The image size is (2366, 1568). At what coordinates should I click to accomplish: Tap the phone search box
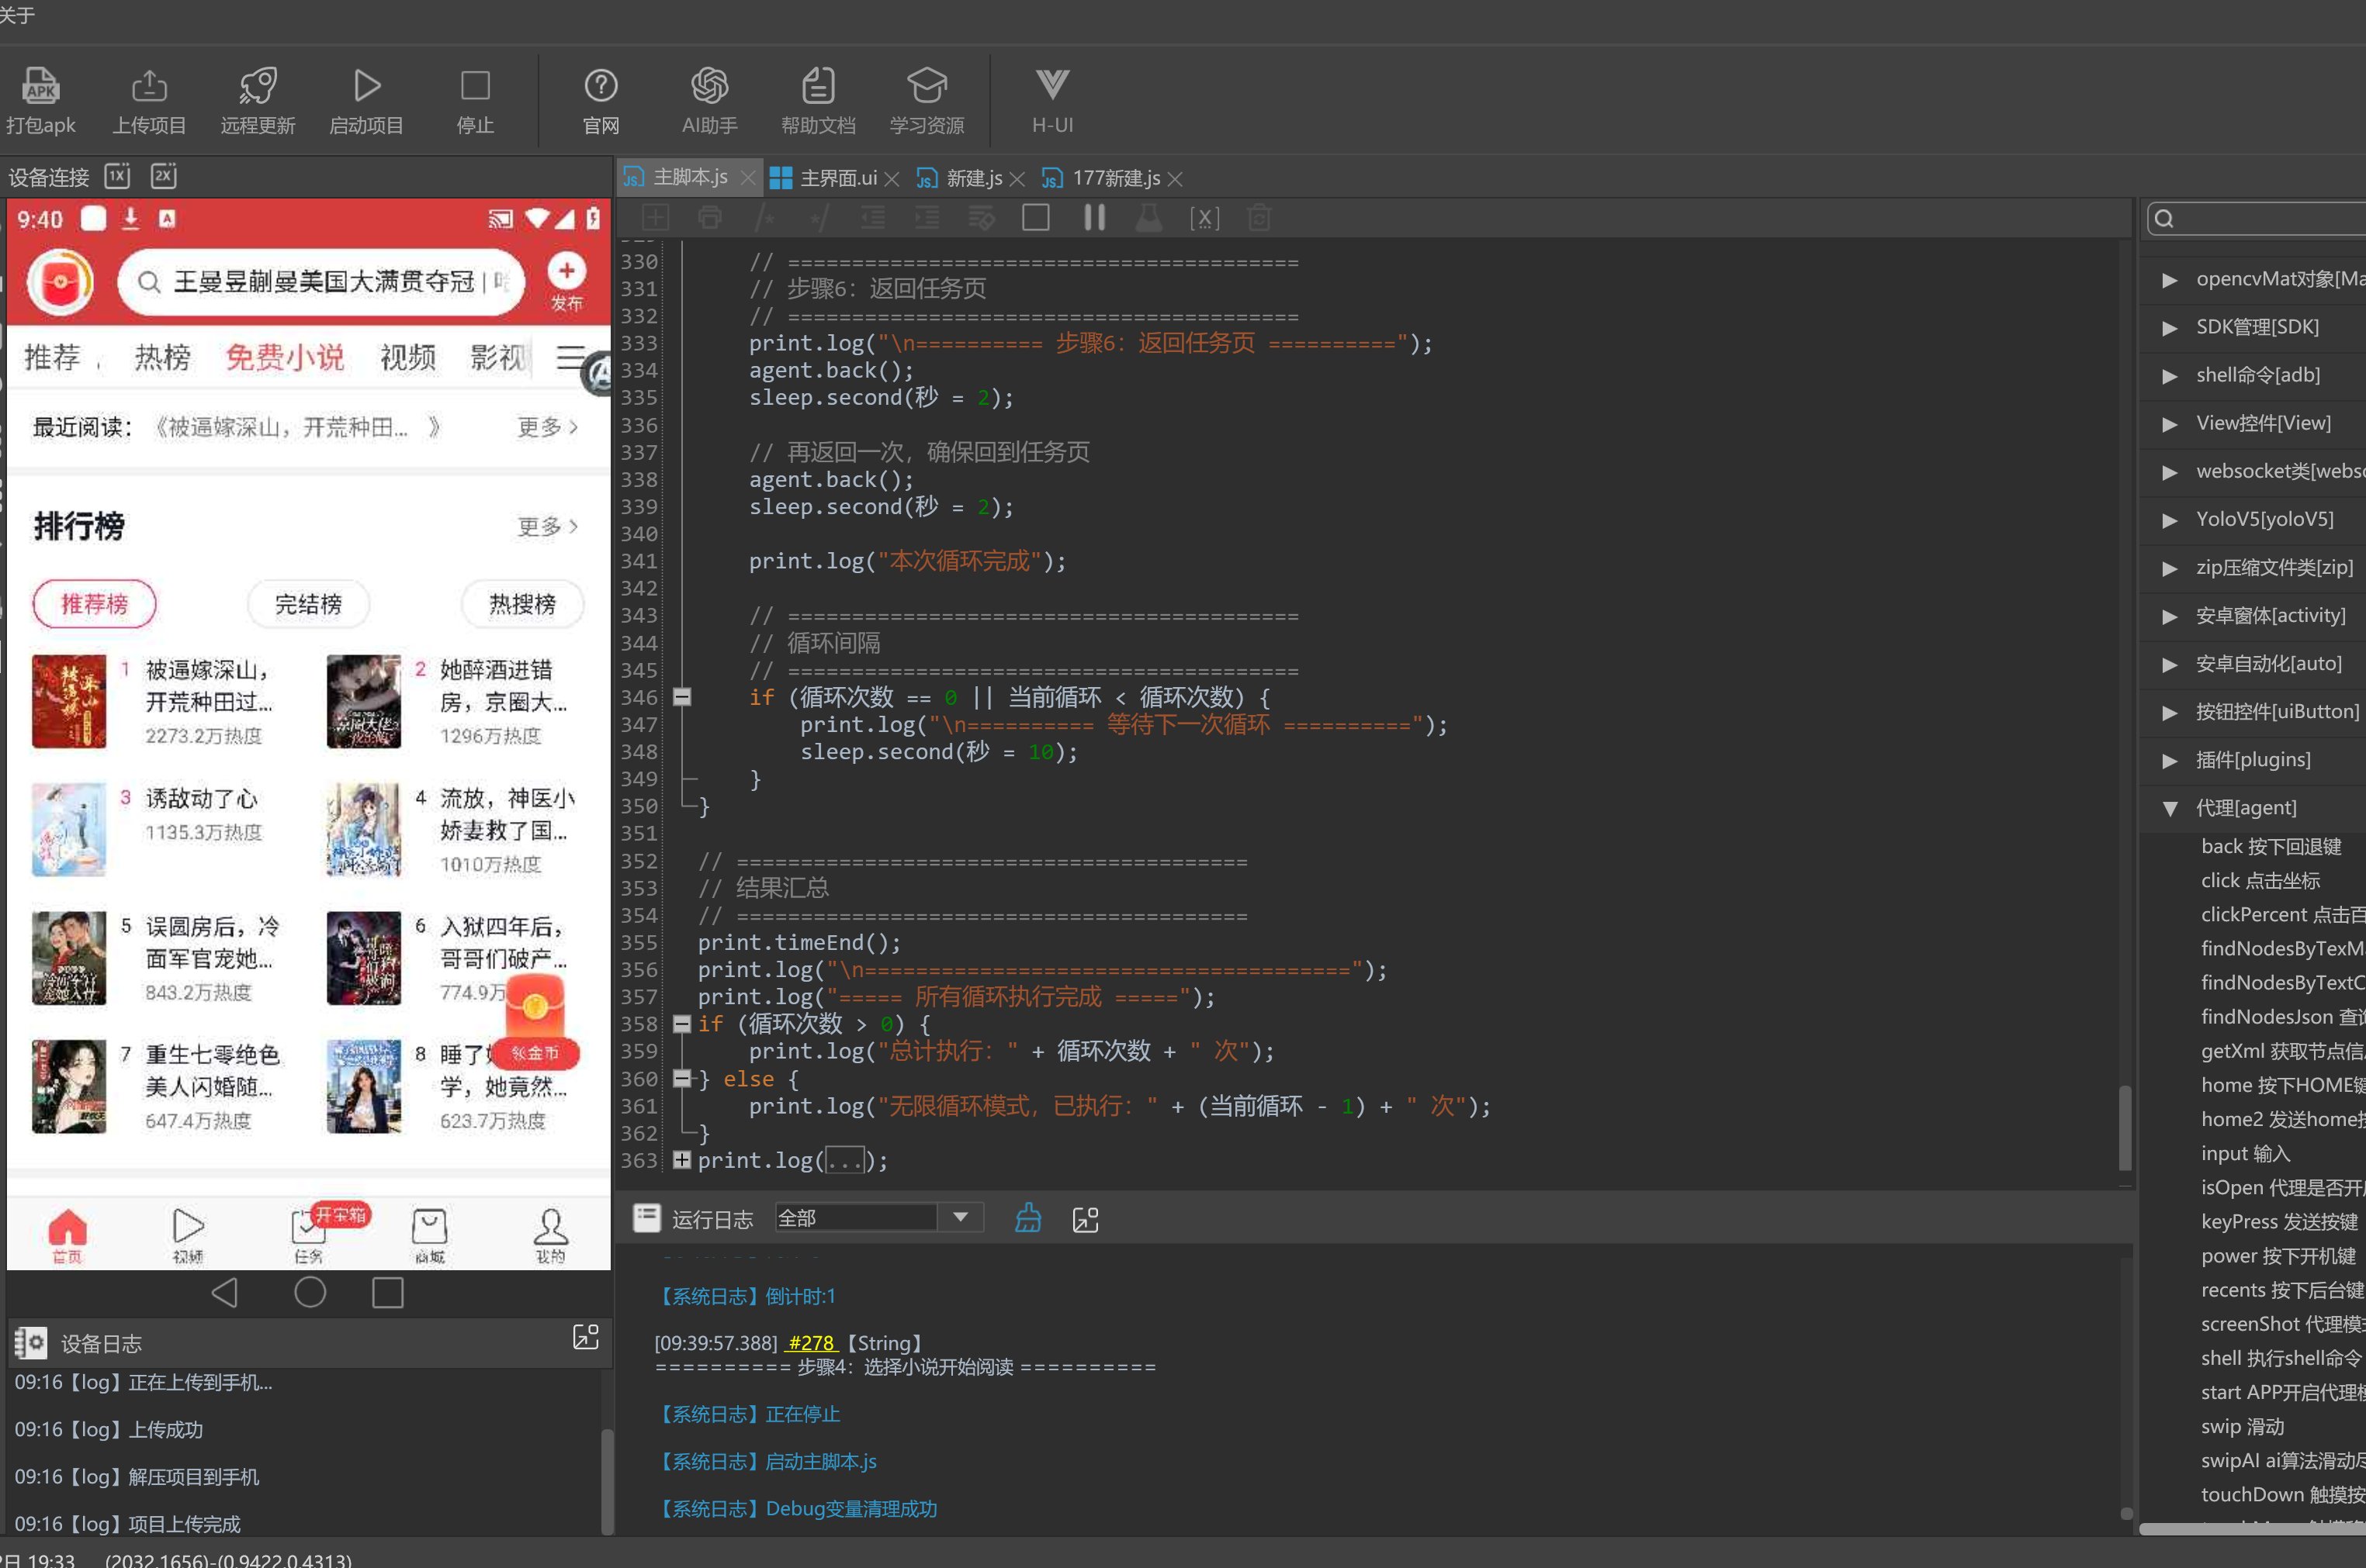(321, 281)
